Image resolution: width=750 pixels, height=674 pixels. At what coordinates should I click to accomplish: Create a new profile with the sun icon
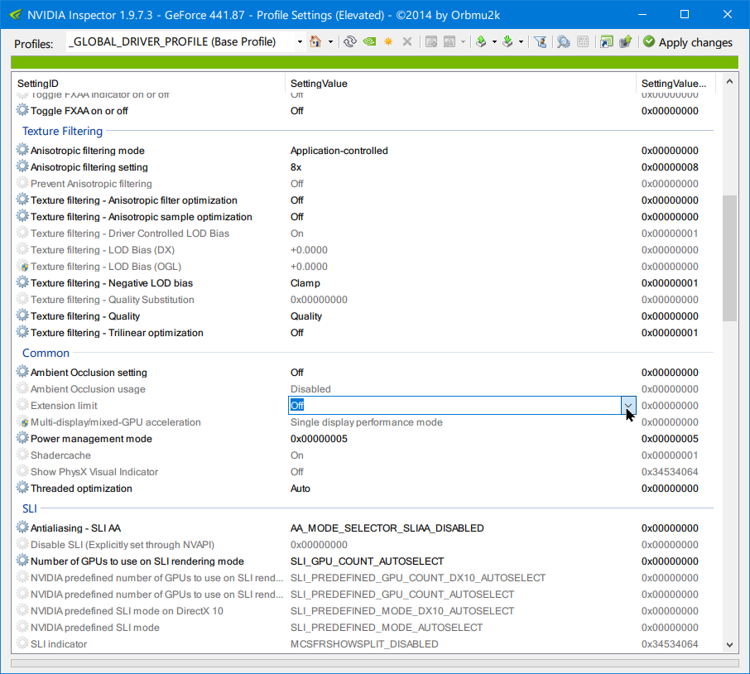[x=388, y=41]
